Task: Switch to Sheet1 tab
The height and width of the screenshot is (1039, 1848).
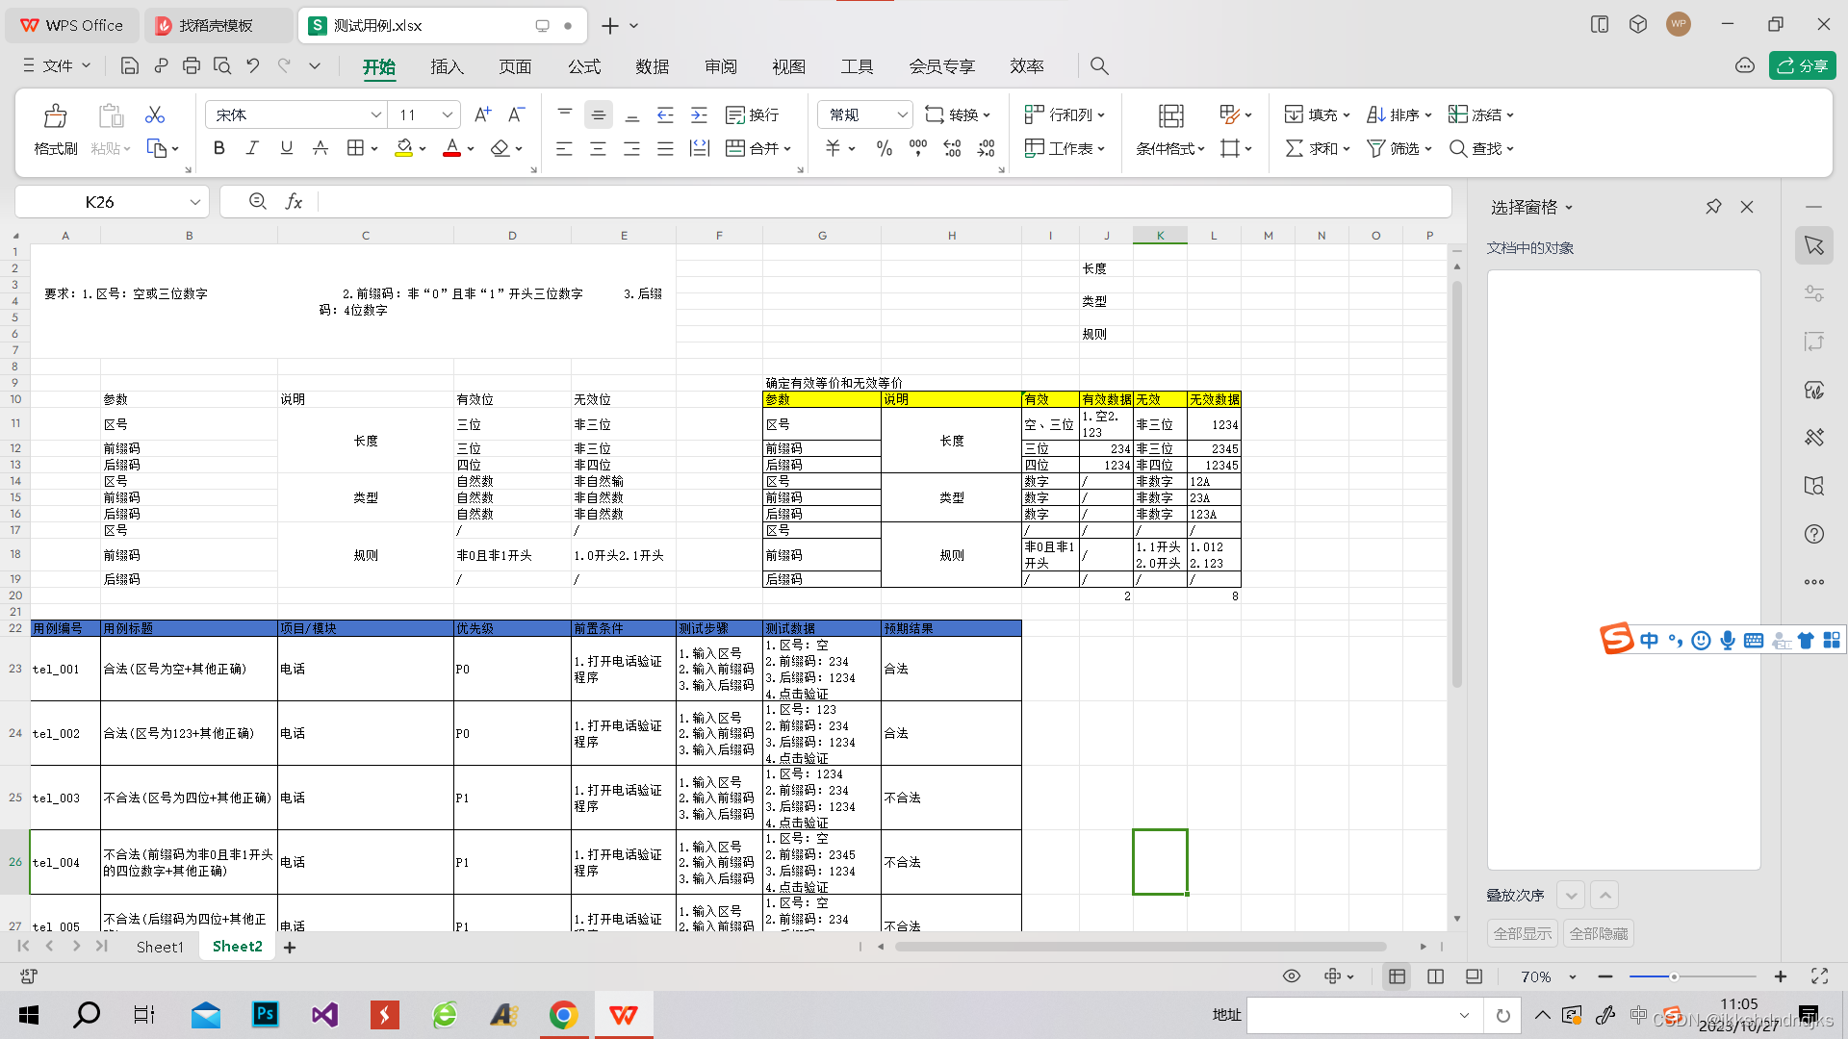Action: (x=160, y=947)
